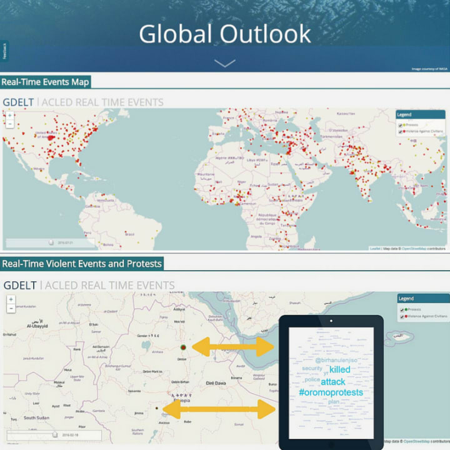The width and height of the screenshot is (450, 450).
Task: Click the green-red event marker in northern Ethiopia
Action: tap(183, 347)
